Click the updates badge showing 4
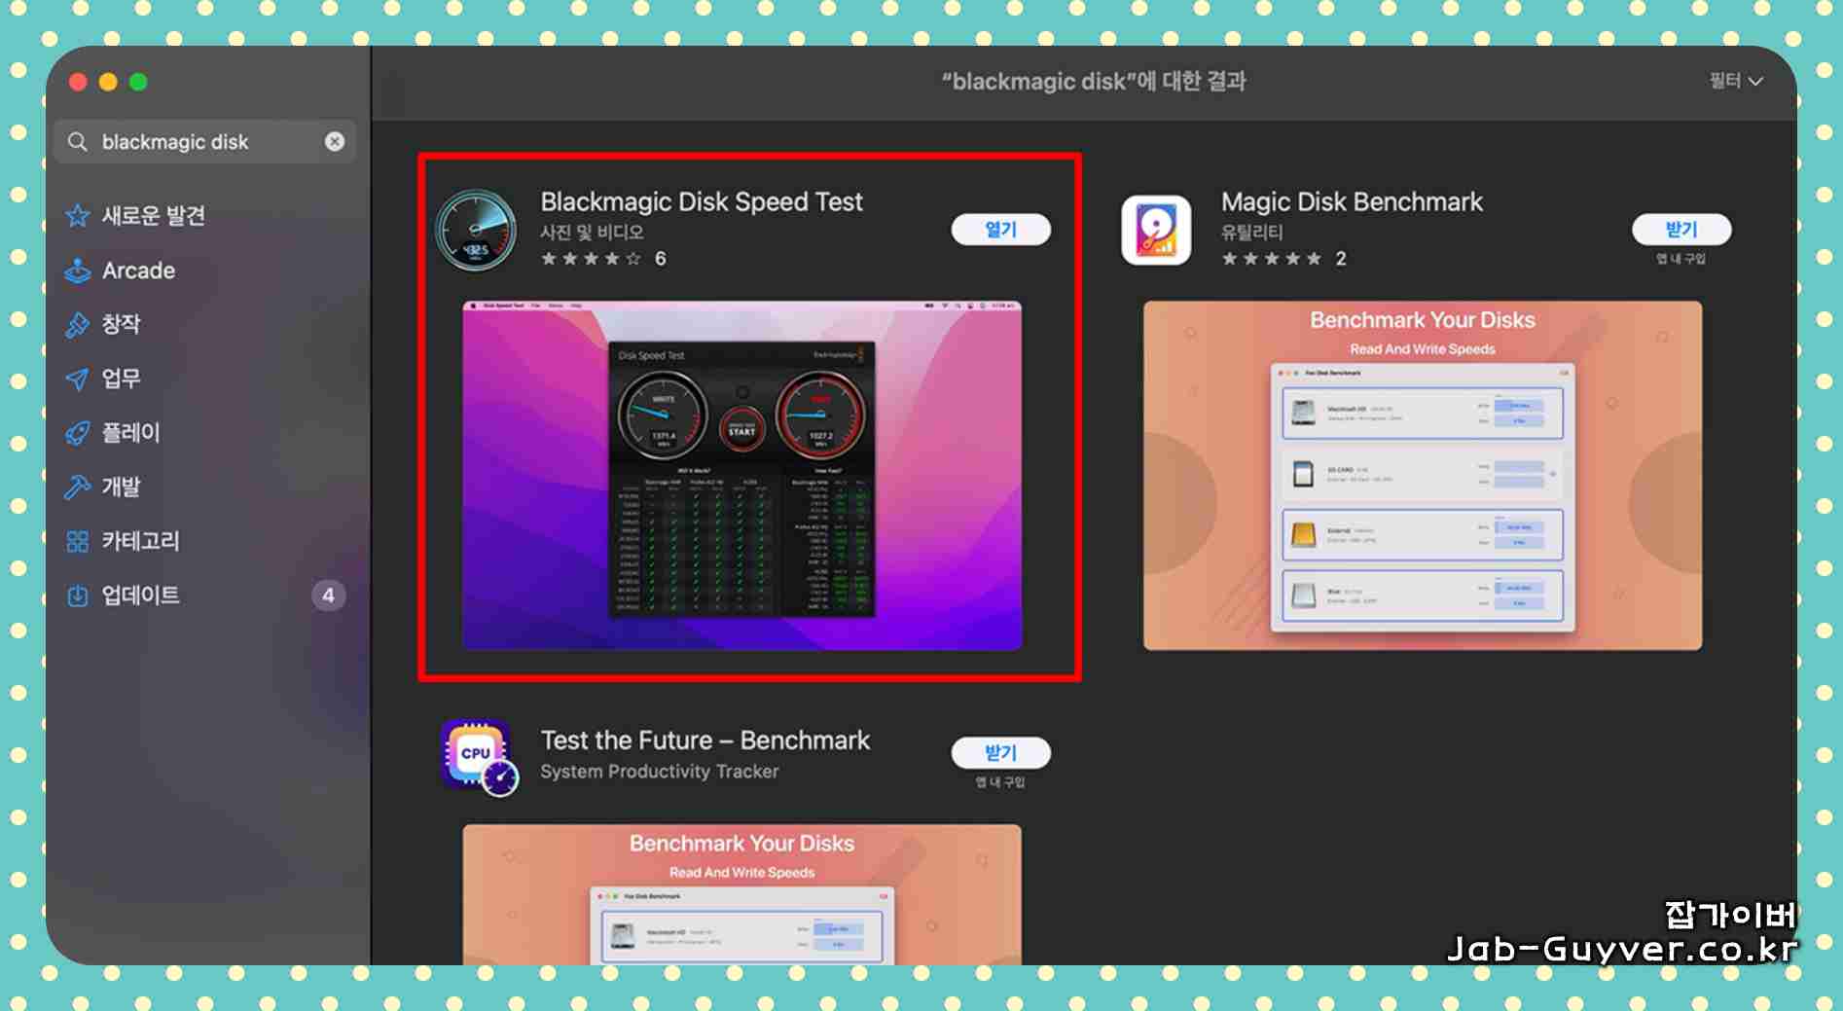This screenshot has height=1011, width=1843. click(x=329, y=596)
